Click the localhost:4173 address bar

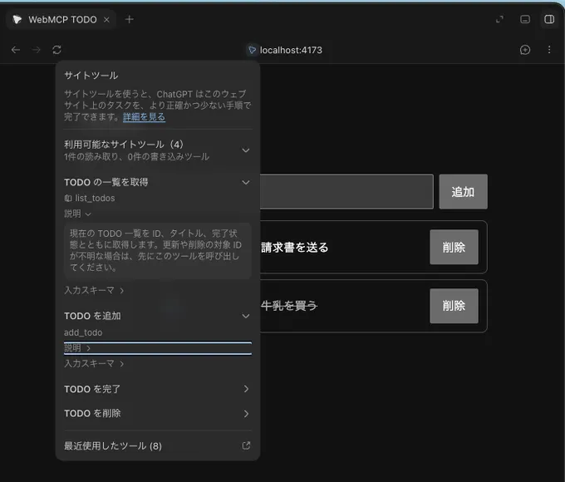point(291,50)
